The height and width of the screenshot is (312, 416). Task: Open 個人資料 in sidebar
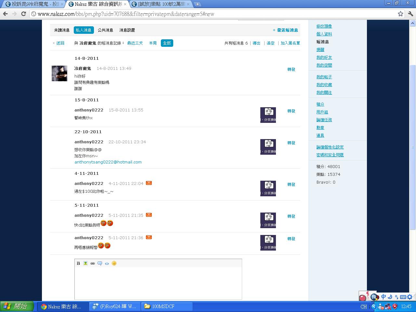coord(324,34)
